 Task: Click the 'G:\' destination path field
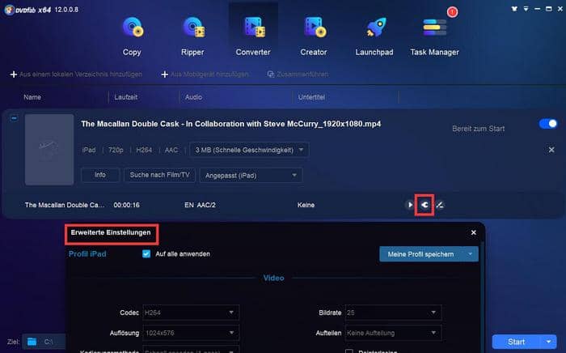(x=49, y=342)
